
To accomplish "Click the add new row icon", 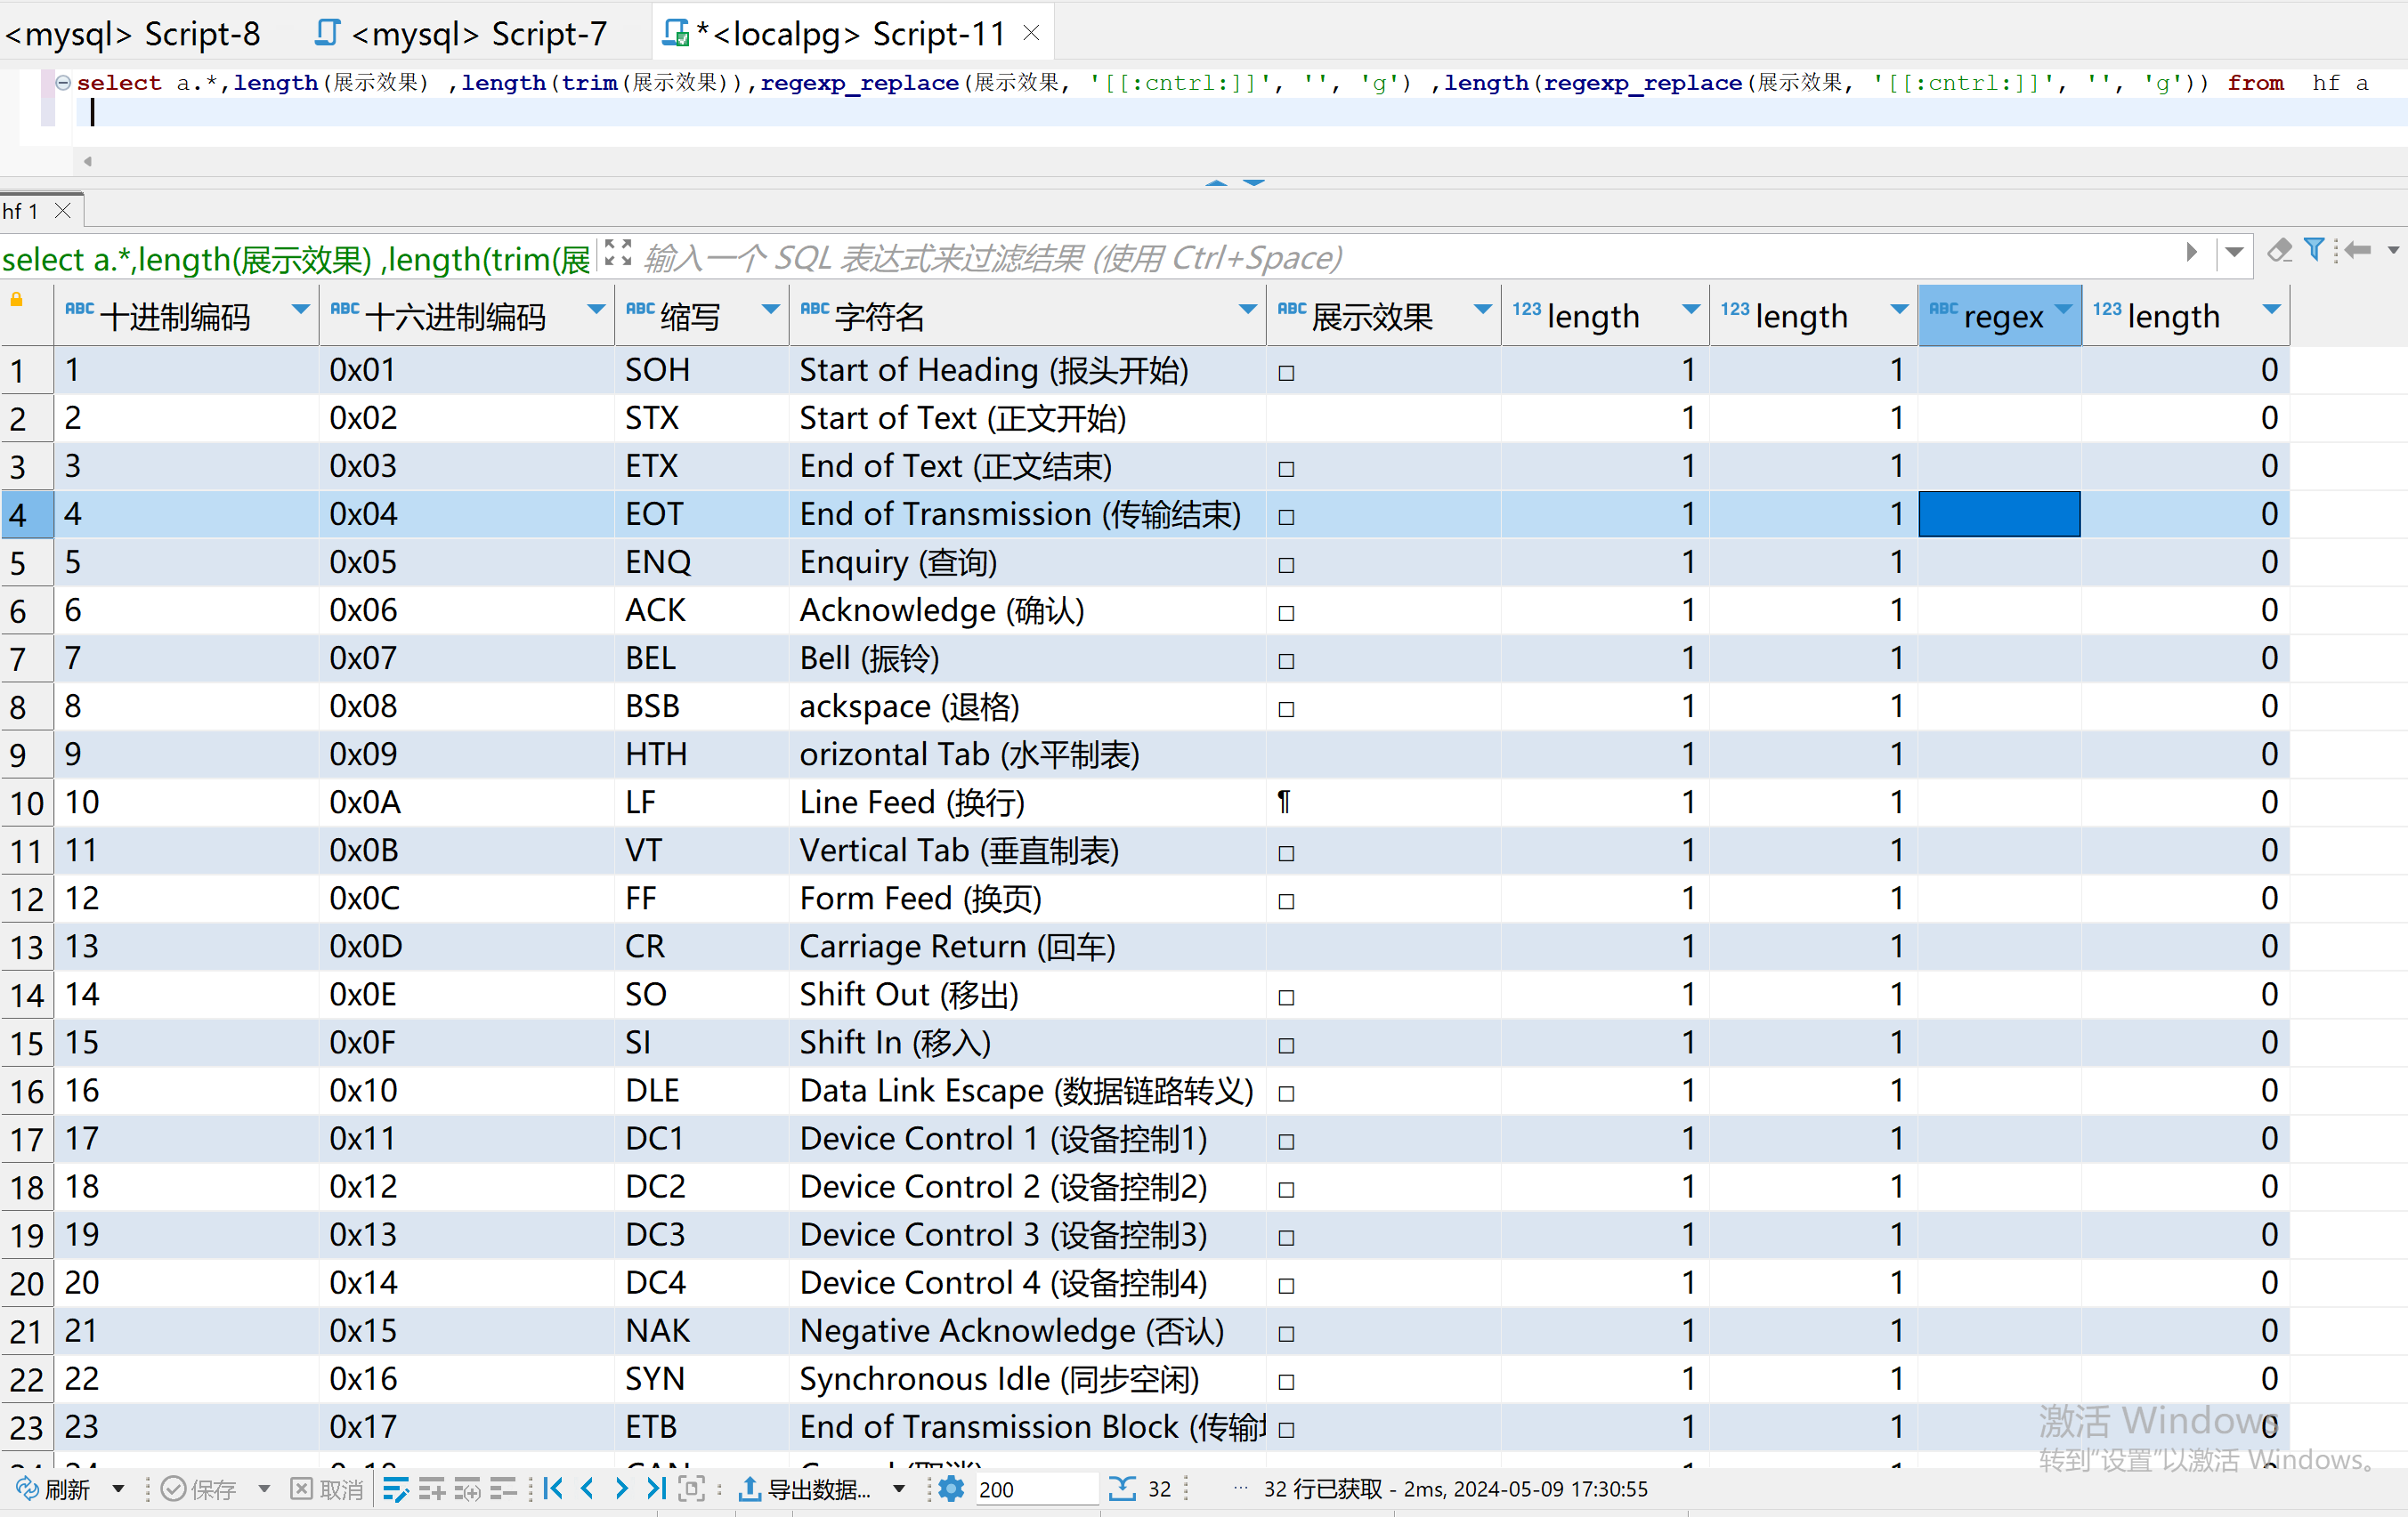I will click(432, 1489).
